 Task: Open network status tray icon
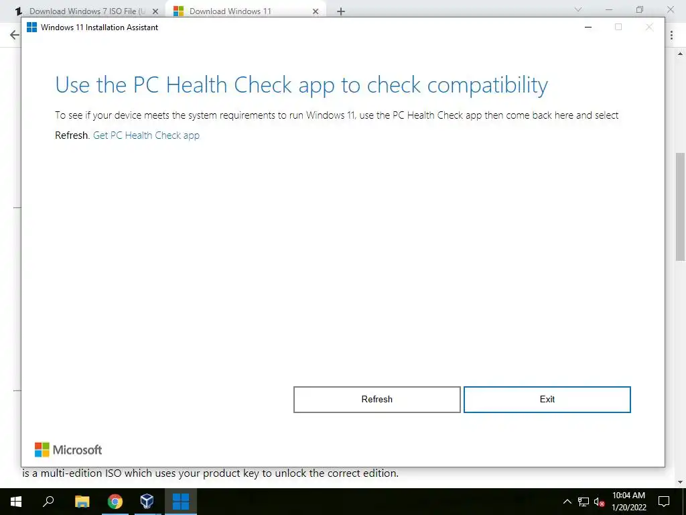click(x=584, y=502)
